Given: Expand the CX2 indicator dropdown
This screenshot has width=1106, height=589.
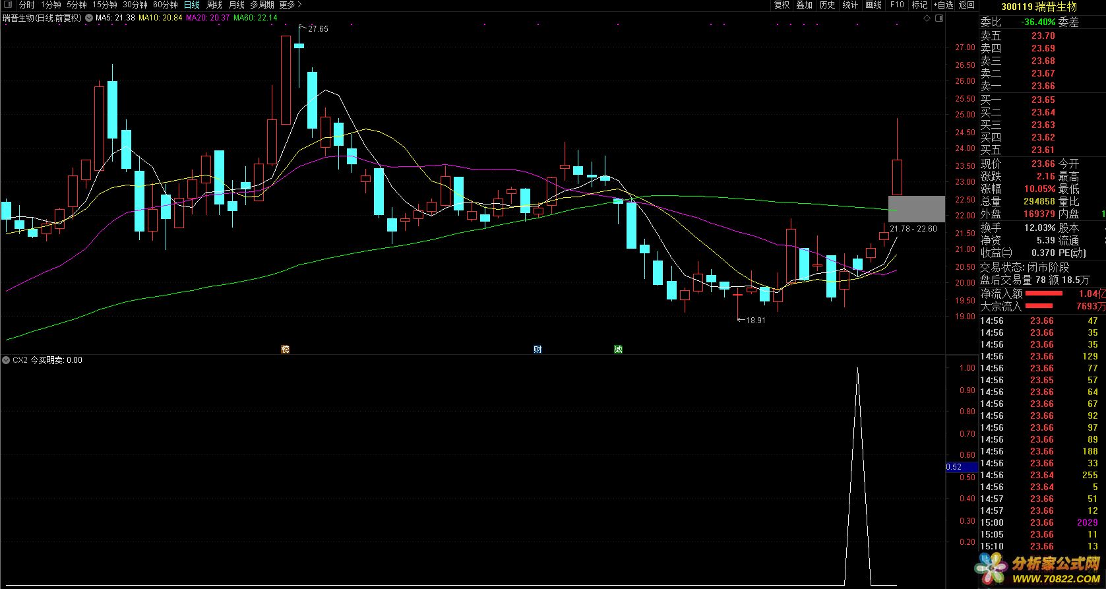Looking at the screenshot, I should [6, 360].
